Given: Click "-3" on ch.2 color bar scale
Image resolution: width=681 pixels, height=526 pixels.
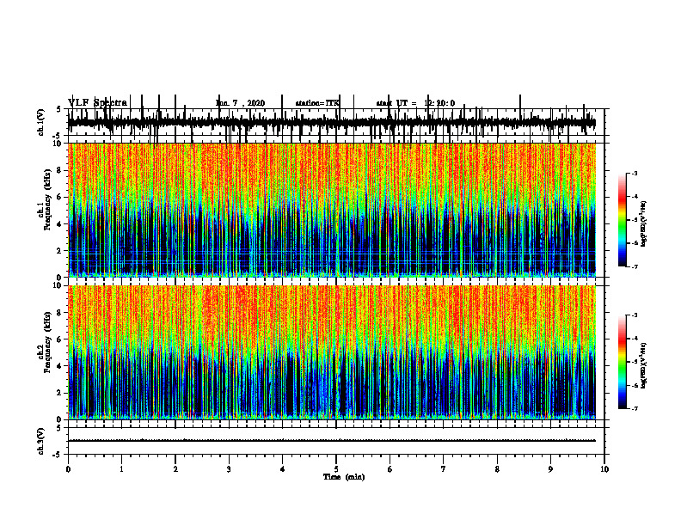Looking at the screenshot, I should (x=634, y=315).
